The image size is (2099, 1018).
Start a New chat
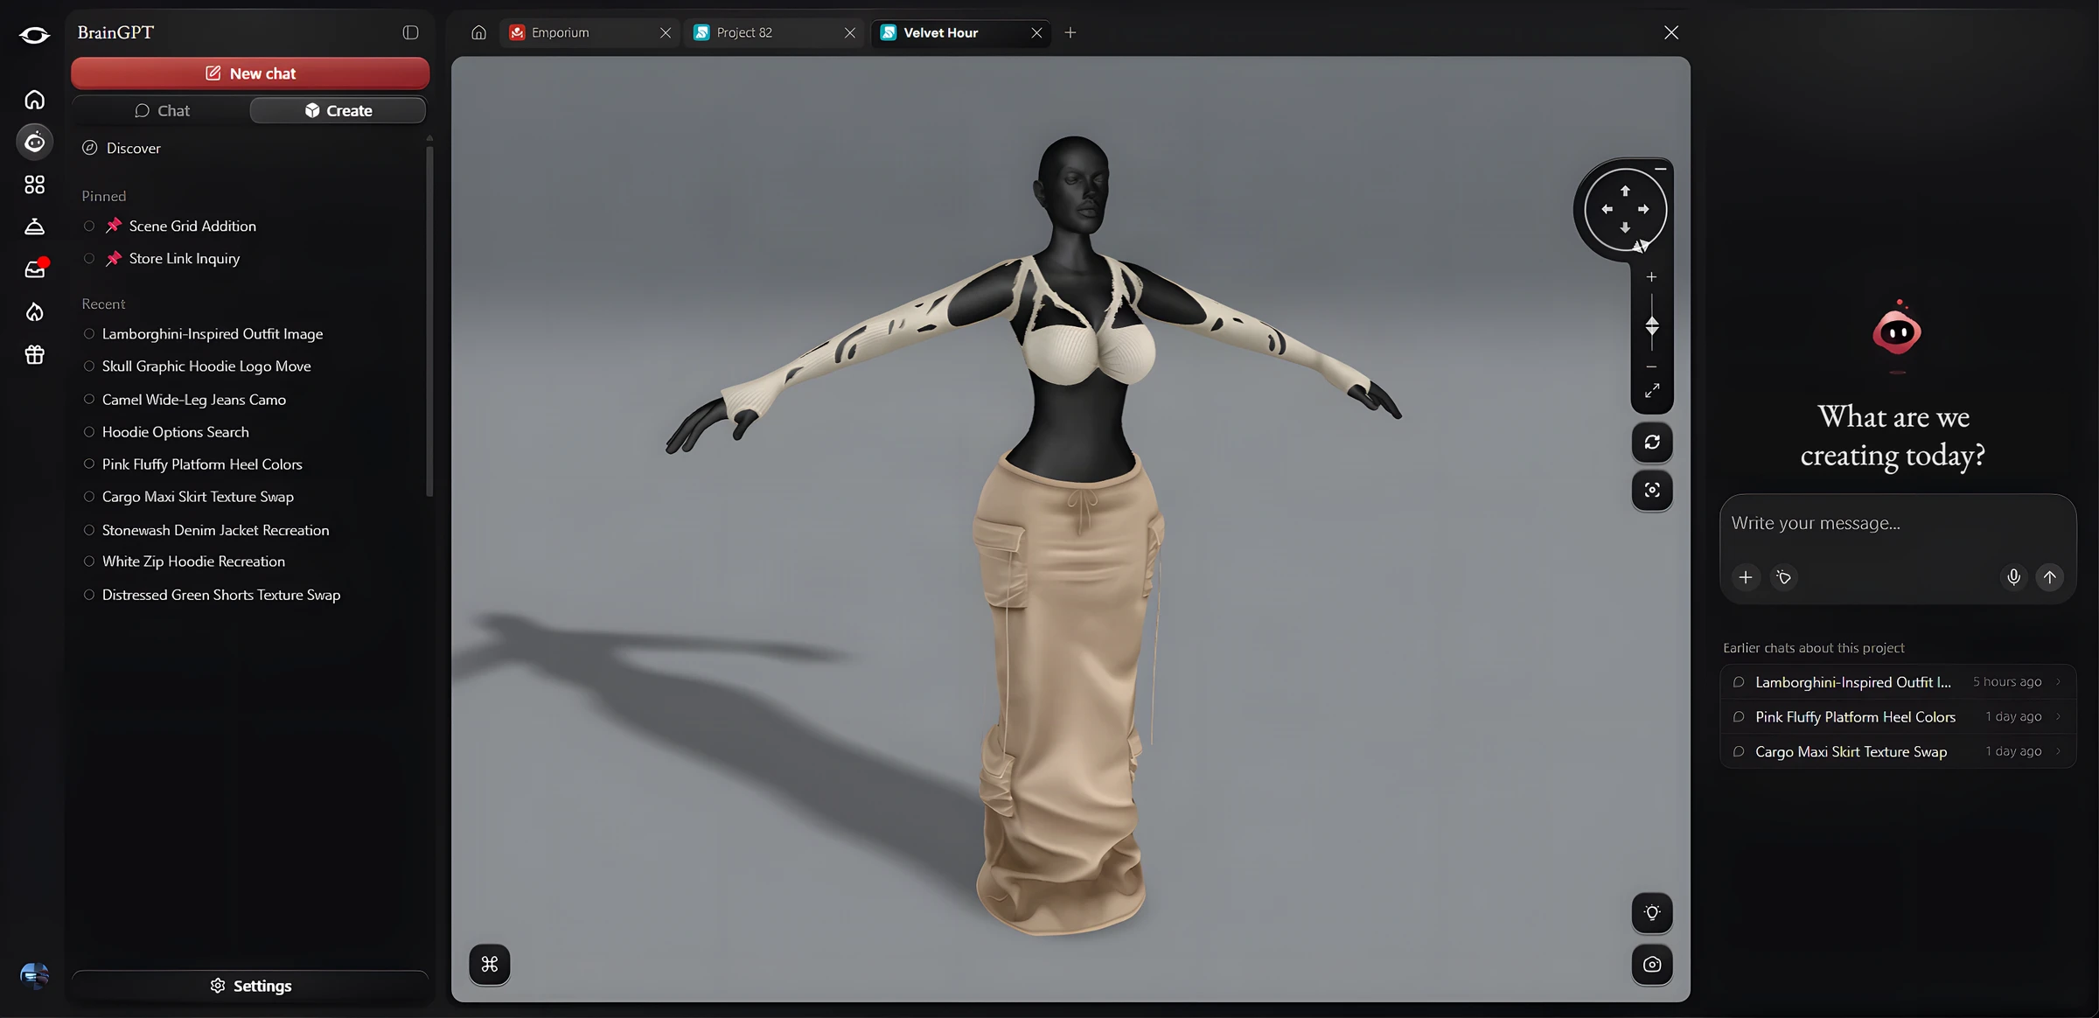pyautogui.click(x=250, y=73)
